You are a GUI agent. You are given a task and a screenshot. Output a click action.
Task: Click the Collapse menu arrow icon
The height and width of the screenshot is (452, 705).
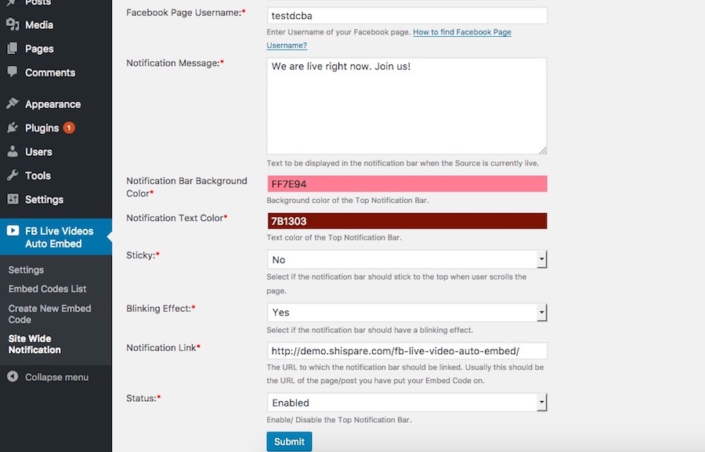13,377
